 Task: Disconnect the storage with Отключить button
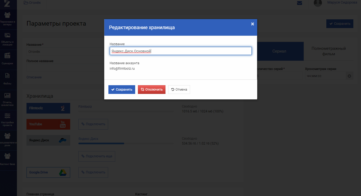click(x=152, y=90)
